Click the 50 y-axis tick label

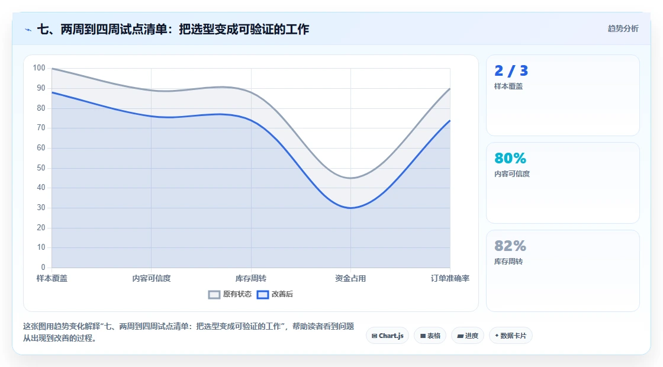point(41,168)
